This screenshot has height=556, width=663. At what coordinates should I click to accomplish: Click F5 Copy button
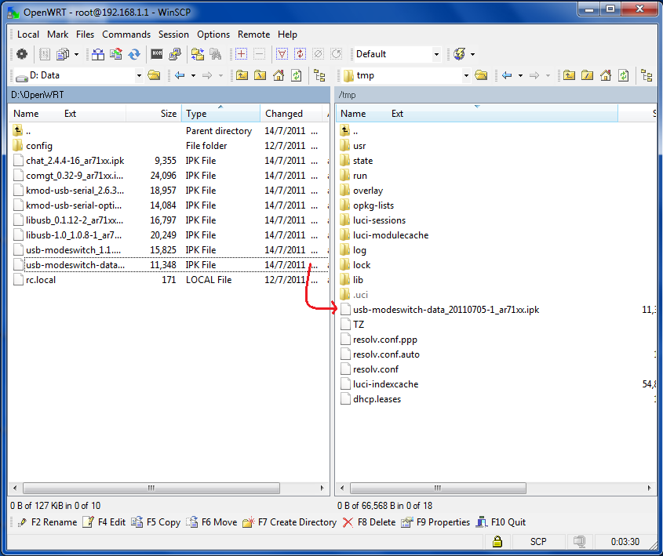pyautogui.click(x=155, y=522)
